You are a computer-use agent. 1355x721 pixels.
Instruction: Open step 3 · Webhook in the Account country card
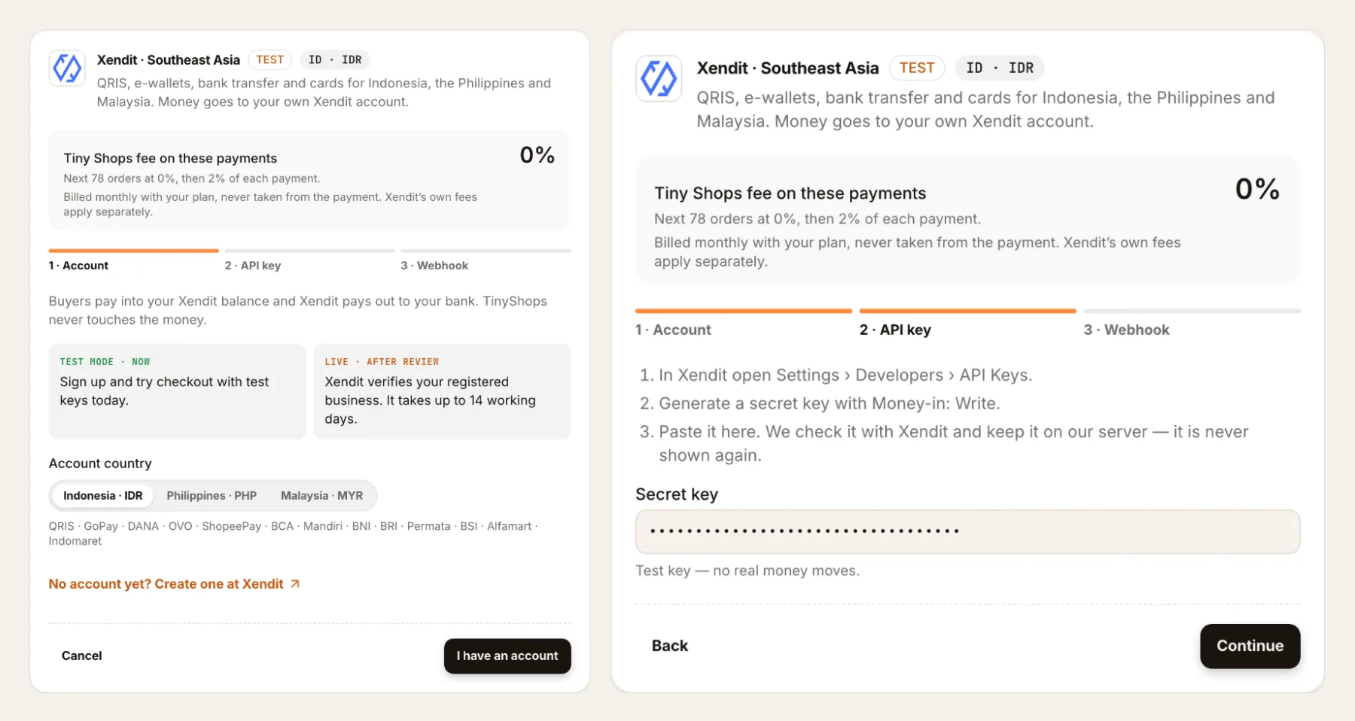tap(486, 260)
